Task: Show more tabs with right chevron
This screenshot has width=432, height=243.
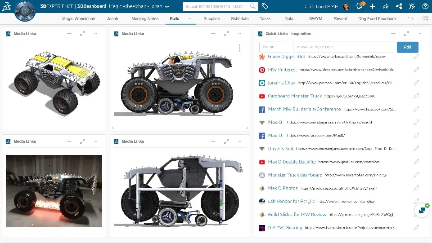Action: point(412,19)
